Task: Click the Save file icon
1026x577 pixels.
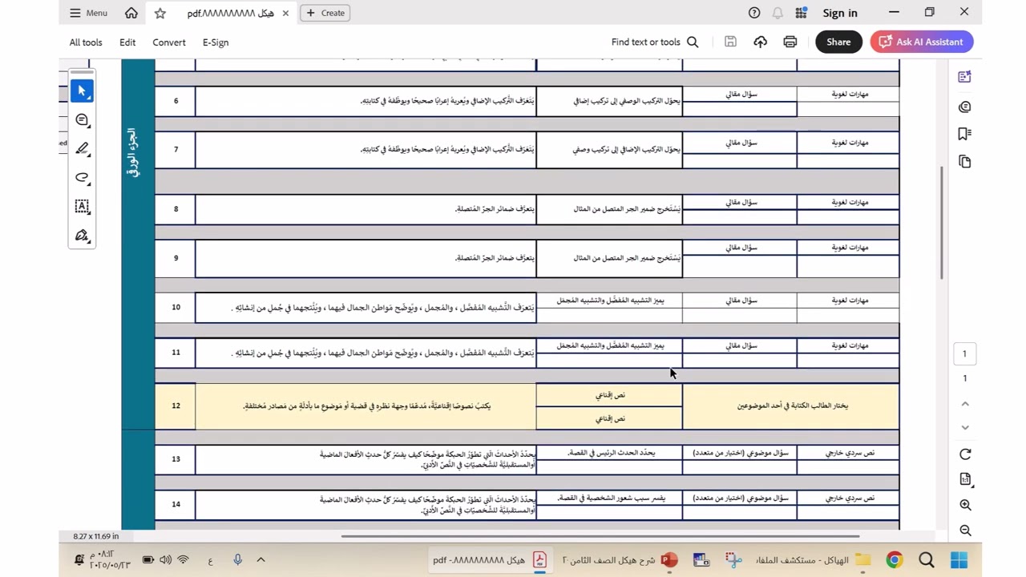Action: tap(730, 42)
